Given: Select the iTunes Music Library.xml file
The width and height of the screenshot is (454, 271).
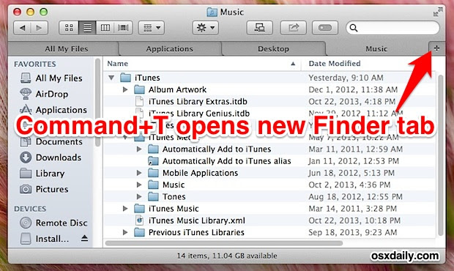Looking at the screenshot, I should [x=197, y=220].
